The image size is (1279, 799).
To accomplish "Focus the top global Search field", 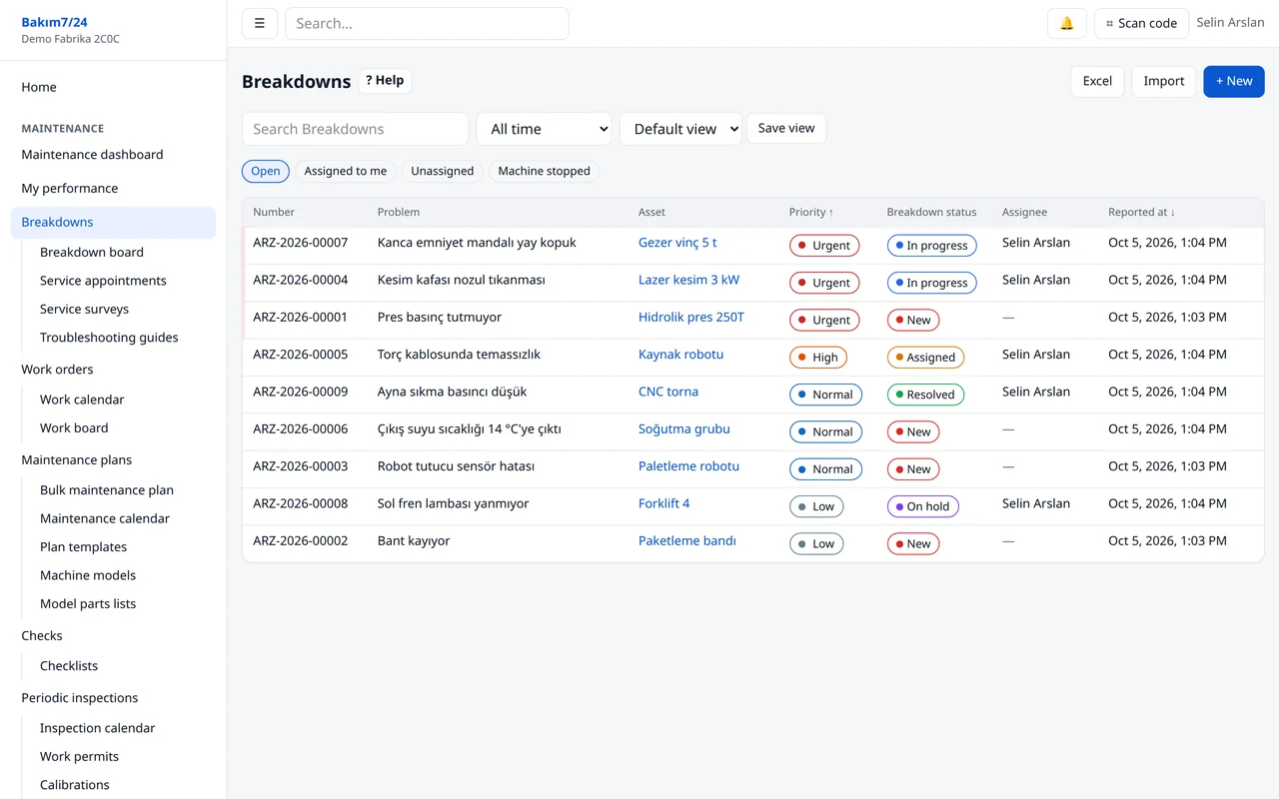I will (427, 23).
